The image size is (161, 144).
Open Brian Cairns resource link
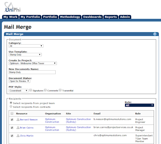[27, 128]
